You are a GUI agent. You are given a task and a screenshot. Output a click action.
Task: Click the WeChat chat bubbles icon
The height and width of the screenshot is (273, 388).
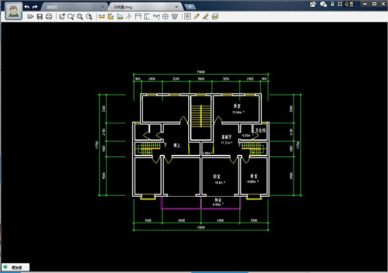click(x=323, y=5)
